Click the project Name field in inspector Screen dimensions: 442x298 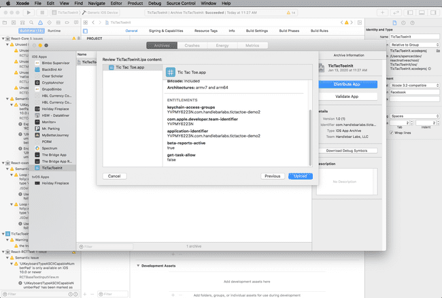(414, 37)
